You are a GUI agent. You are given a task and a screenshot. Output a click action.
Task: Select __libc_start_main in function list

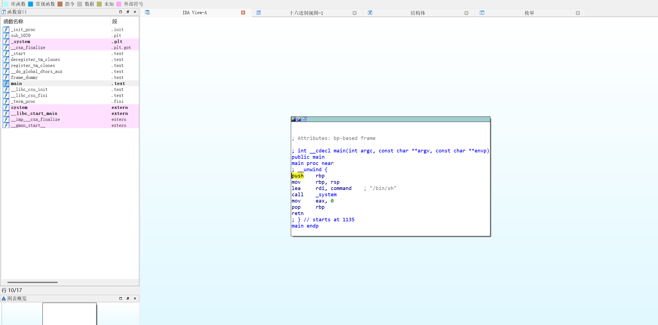(34, 114)
